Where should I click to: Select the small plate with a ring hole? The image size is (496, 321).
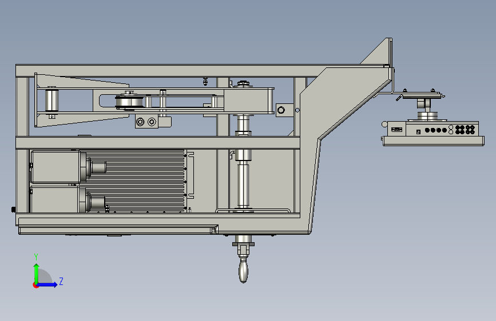[x=285, y=110]
